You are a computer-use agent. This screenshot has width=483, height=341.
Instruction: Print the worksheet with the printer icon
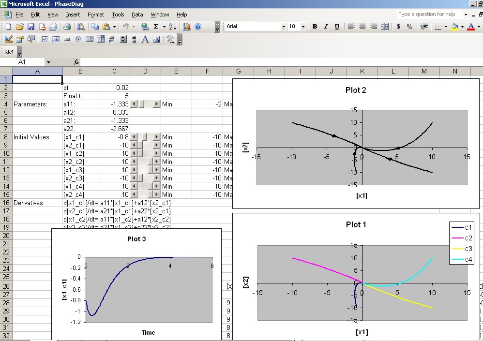pyautogui.click(x=67, y=27)
